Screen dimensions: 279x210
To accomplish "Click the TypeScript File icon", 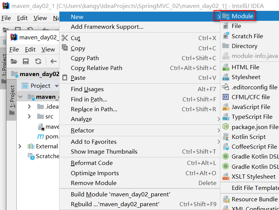I will 226,117.
